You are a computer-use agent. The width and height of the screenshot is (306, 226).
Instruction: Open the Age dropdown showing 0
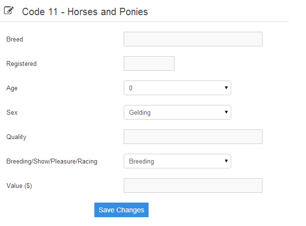[x=177, y=88]
